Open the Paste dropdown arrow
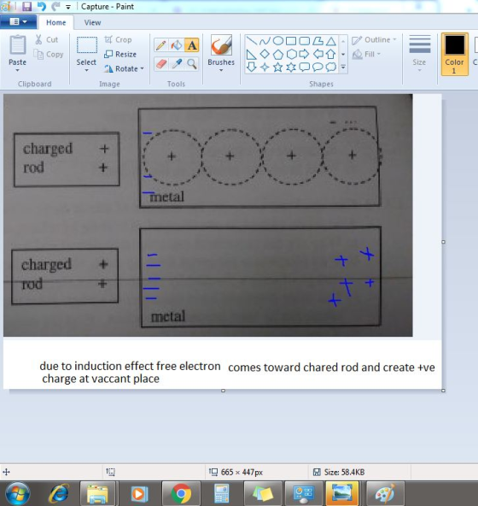The height and width of the screenshot is (506, 478). 17,70
